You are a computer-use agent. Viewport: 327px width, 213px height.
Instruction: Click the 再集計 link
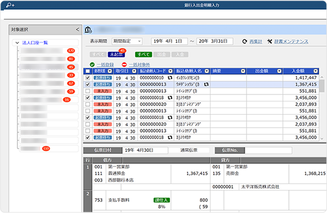(256, 42)
